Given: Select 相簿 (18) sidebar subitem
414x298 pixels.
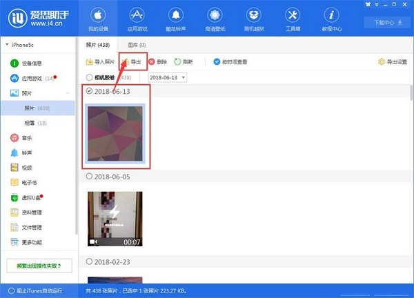Looking at the screenshot, I should (x=36, y=123).
